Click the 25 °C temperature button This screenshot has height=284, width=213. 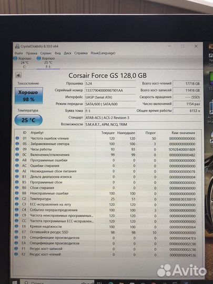click(28, 120)
